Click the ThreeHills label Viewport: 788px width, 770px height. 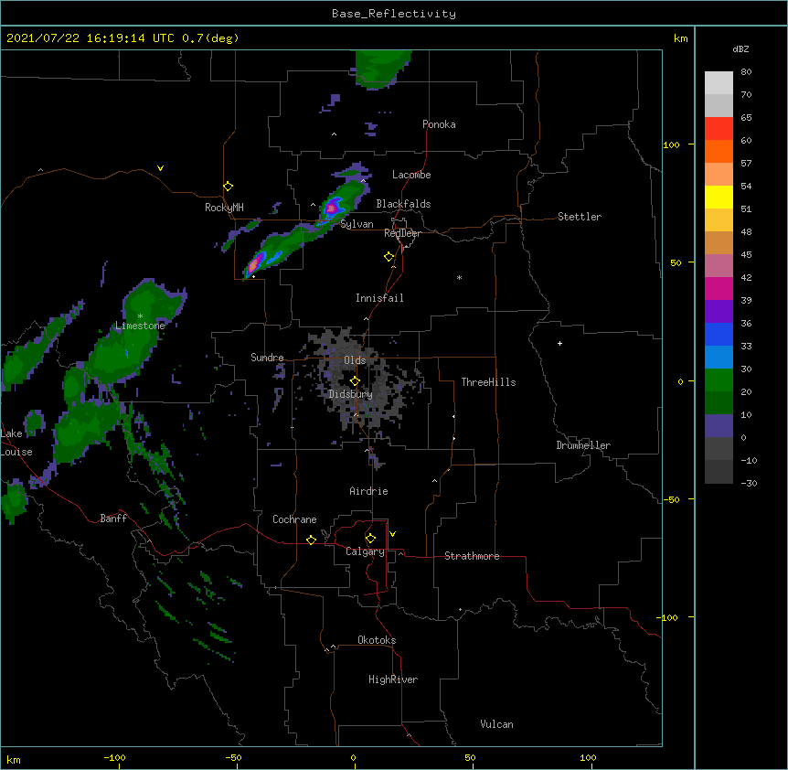[x=488, y=382]
